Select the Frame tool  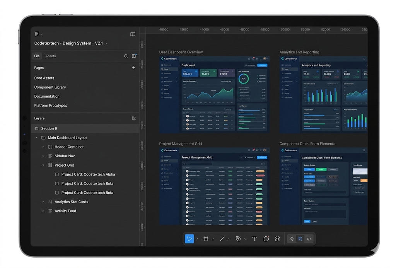click(206, 239)
